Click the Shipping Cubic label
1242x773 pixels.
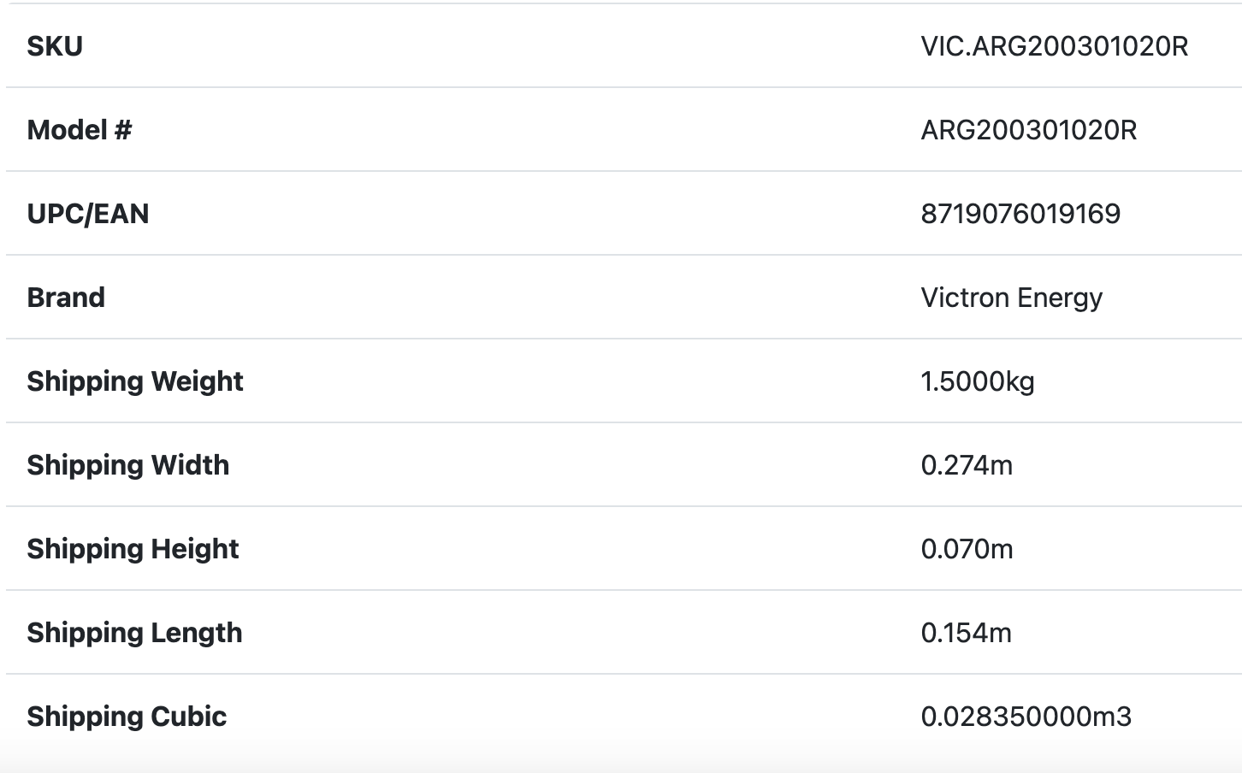pos(127,717)
